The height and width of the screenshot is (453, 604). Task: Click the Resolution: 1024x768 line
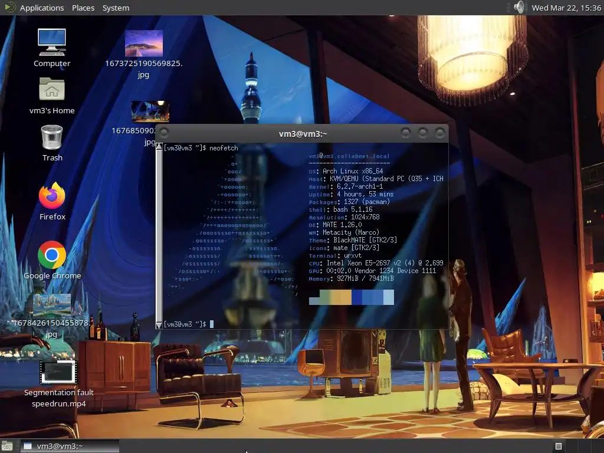click(344, 217)
